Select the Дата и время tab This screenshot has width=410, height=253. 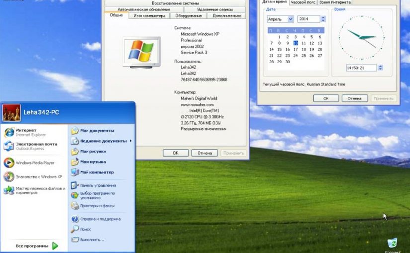274,2
